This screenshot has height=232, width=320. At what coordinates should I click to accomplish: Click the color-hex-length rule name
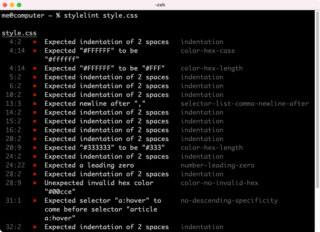click(211, 68)
